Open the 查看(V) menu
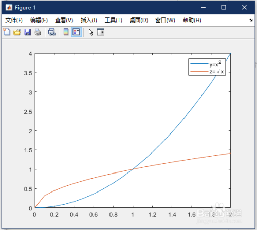Image resolution: width=257 pixels, height=230 pixels. tap(64, 20)
